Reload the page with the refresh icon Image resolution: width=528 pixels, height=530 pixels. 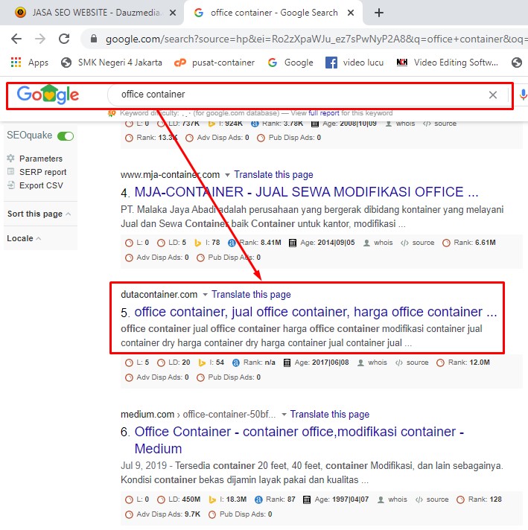click(x=64, y=39)
